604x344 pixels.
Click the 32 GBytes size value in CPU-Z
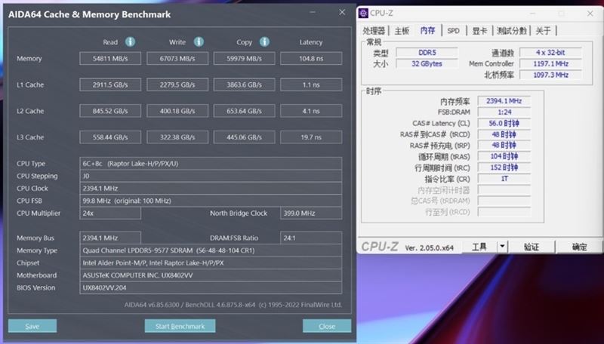click(427, 63)
